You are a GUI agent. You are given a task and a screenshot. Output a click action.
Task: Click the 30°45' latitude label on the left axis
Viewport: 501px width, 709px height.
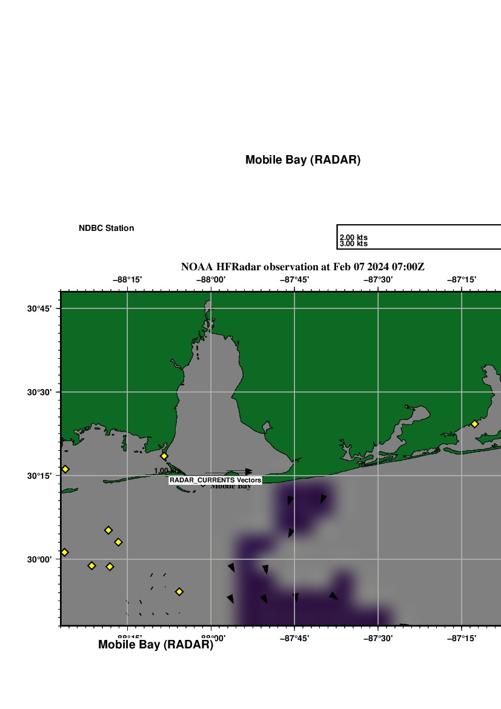39,309
